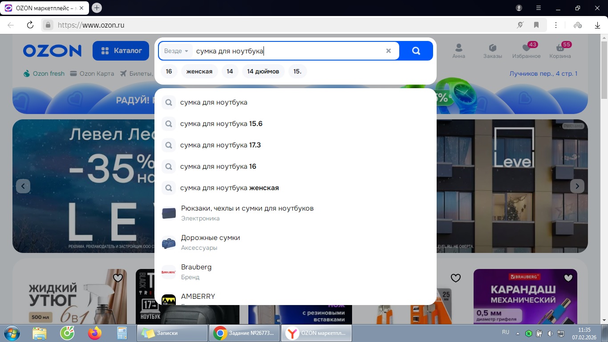Open Ozon Карта link

click(x=92, y=73)
